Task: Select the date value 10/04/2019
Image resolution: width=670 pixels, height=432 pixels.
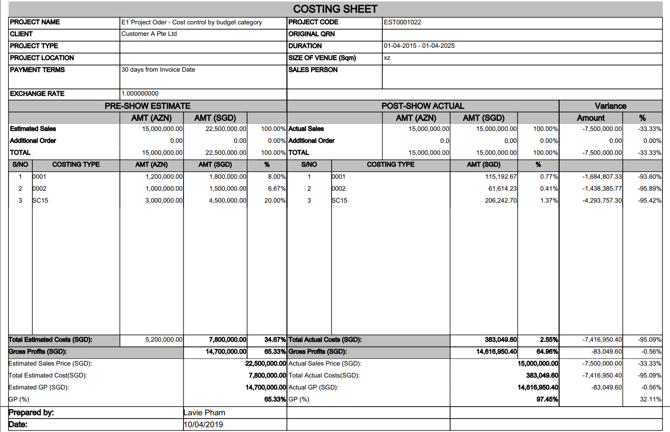Action: pos(204,424)
